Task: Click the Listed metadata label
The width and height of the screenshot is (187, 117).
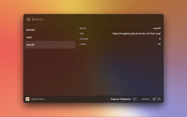Action: (83, 44)
